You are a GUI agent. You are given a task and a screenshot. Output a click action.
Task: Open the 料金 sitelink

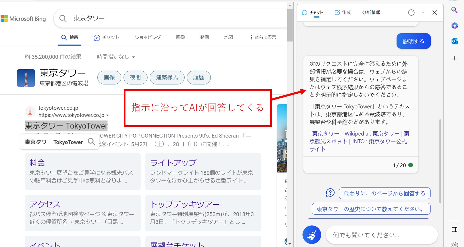37,163
